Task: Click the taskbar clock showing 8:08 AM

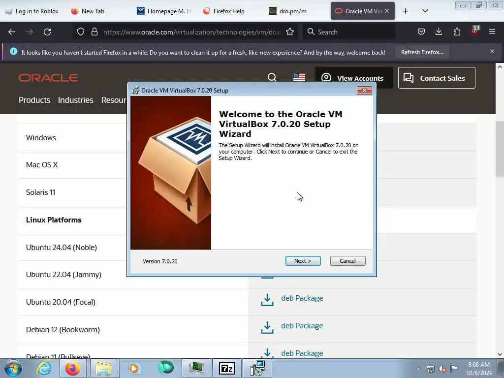Action: point(479,369)
